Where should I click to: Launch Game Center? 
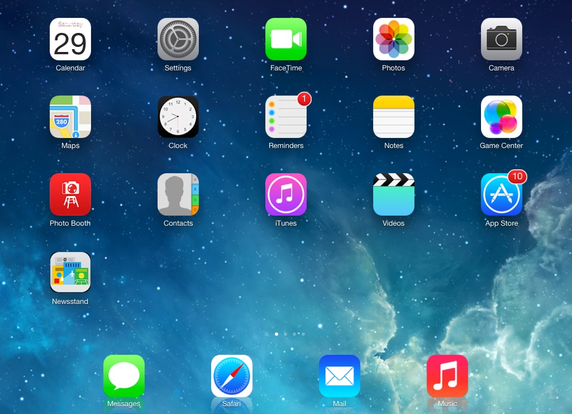pyautogui.click(x=501, y=117)
